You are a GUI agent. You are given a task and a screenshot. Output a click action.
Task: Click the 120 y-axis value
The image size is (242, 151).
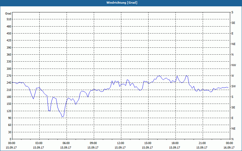tap(9, 111)
